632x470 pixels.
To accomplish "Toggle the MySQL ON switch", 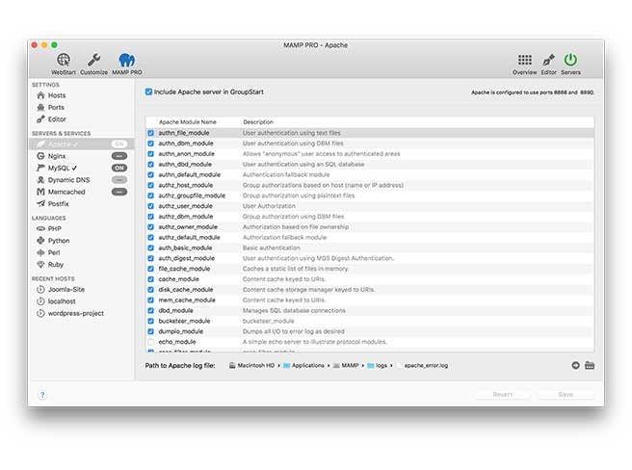I will point(119,168).
